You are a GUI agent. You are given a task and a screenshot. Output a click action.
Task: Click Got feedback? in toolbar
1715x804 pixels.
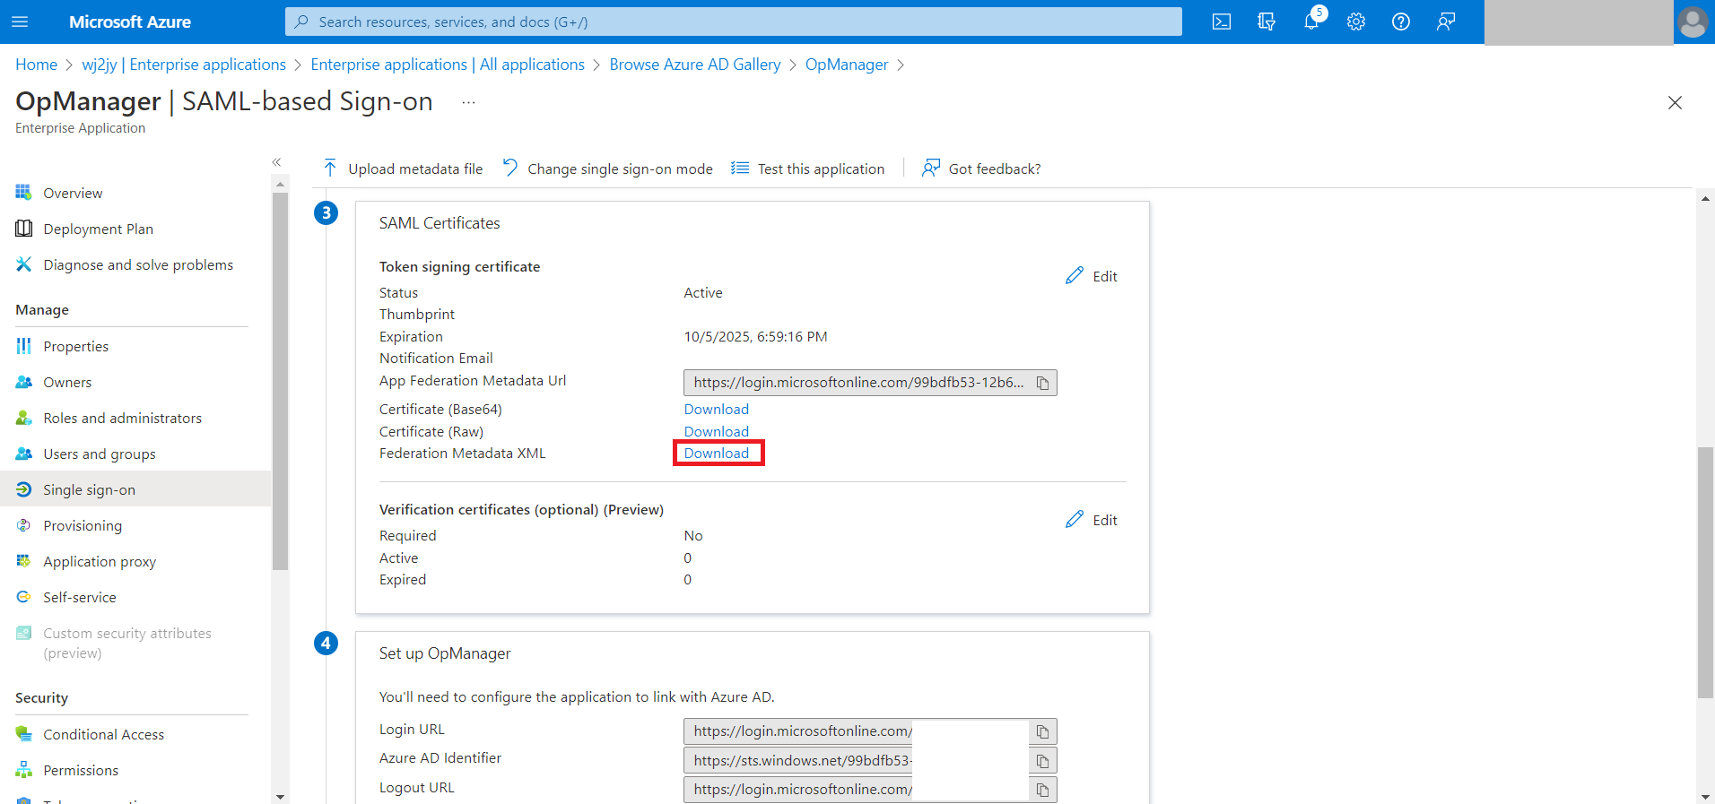tap(981, 169)
